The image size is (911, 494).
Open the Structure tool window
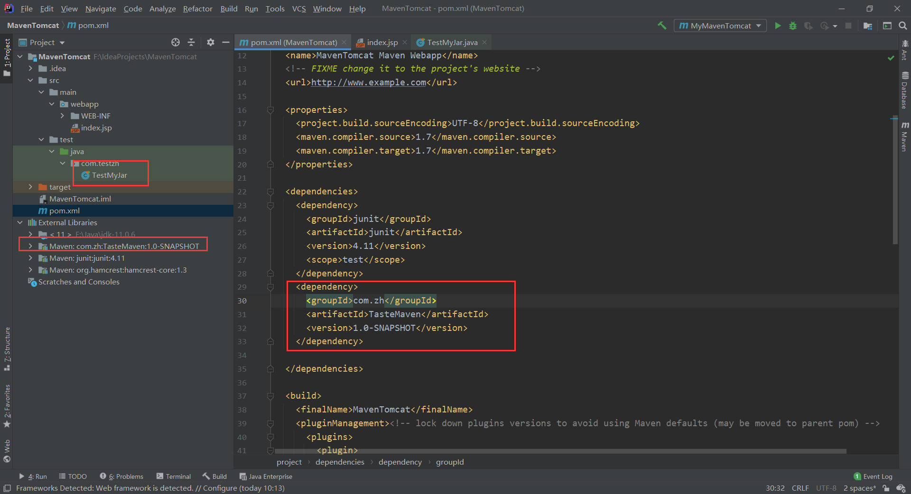7,349
